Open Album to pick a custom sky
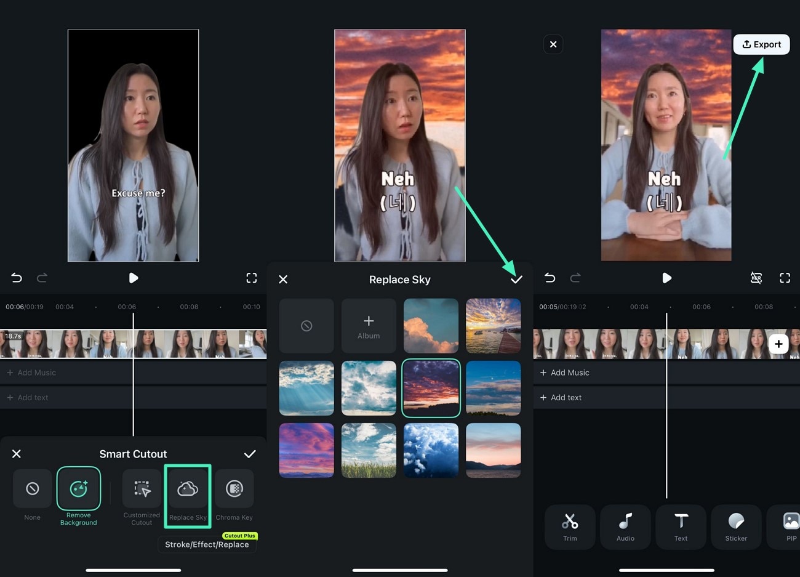 pyautogui.click(x=368, y=325)
